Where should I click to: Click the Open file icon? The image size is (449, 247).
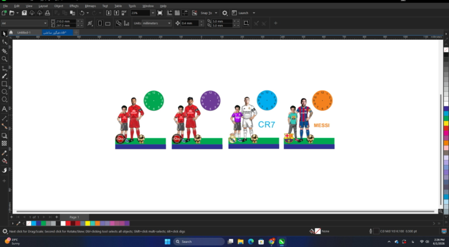(x=12, y=13)
